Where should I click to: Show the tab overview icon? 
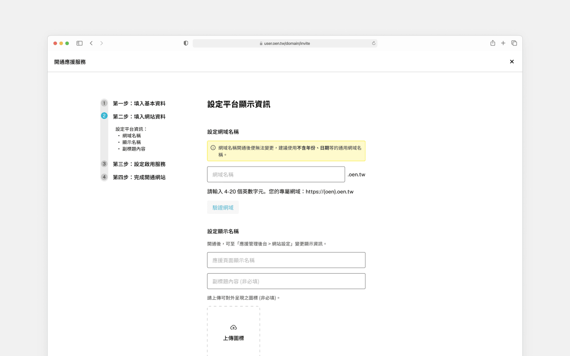[x=514, y=43]
